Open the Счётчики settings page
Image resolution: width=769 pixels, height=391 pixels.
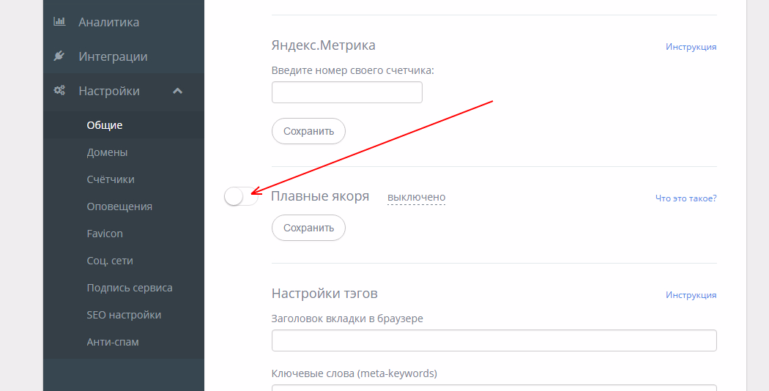tap(111, 179)
